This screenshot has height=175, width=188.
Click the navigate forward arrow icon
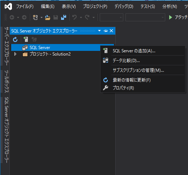(24, 17)
